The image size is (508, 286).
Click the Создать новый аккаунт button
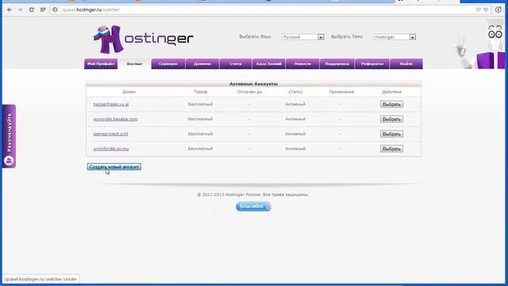point(114,167)
